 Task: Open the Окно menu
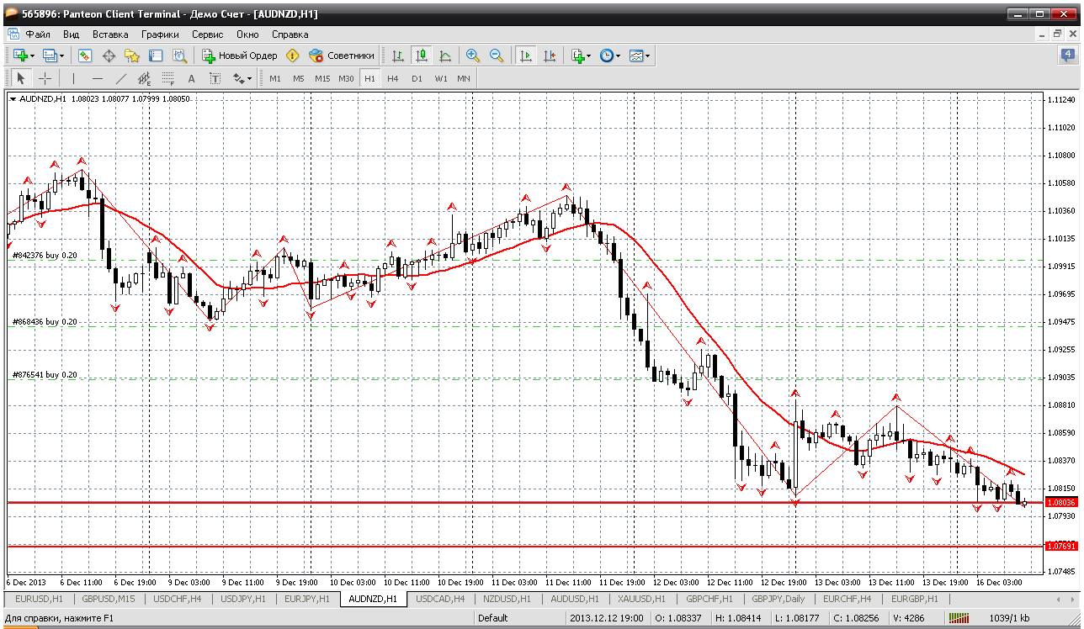pos(247,34)
